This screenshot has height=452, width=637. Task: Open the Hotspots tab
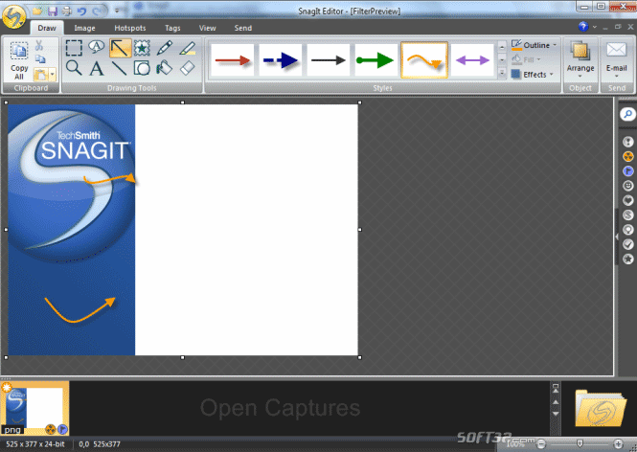point(130,28)
